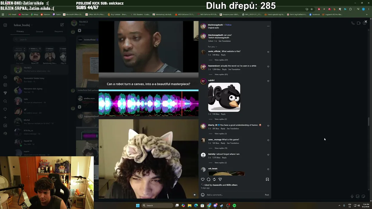Expand View replies (2) under rubiilrl's image

click(x=221, y=119)
